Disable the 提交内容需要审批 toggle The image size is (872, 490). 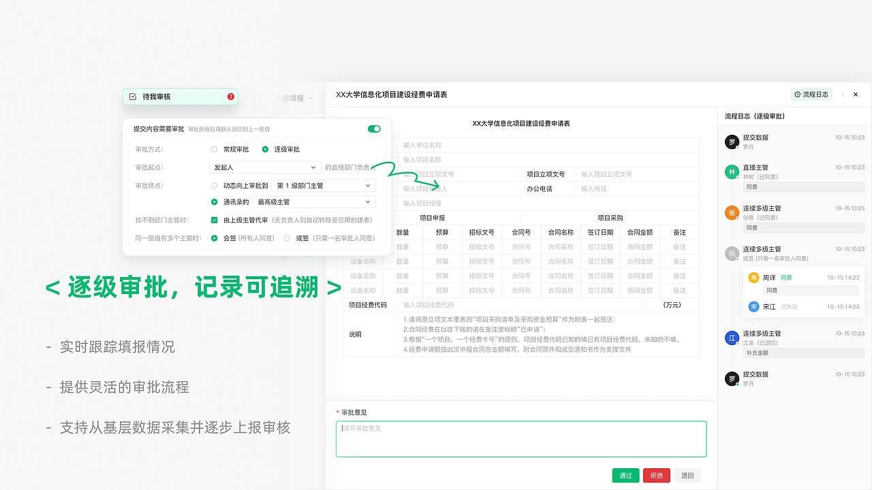[x=373, y=128]
